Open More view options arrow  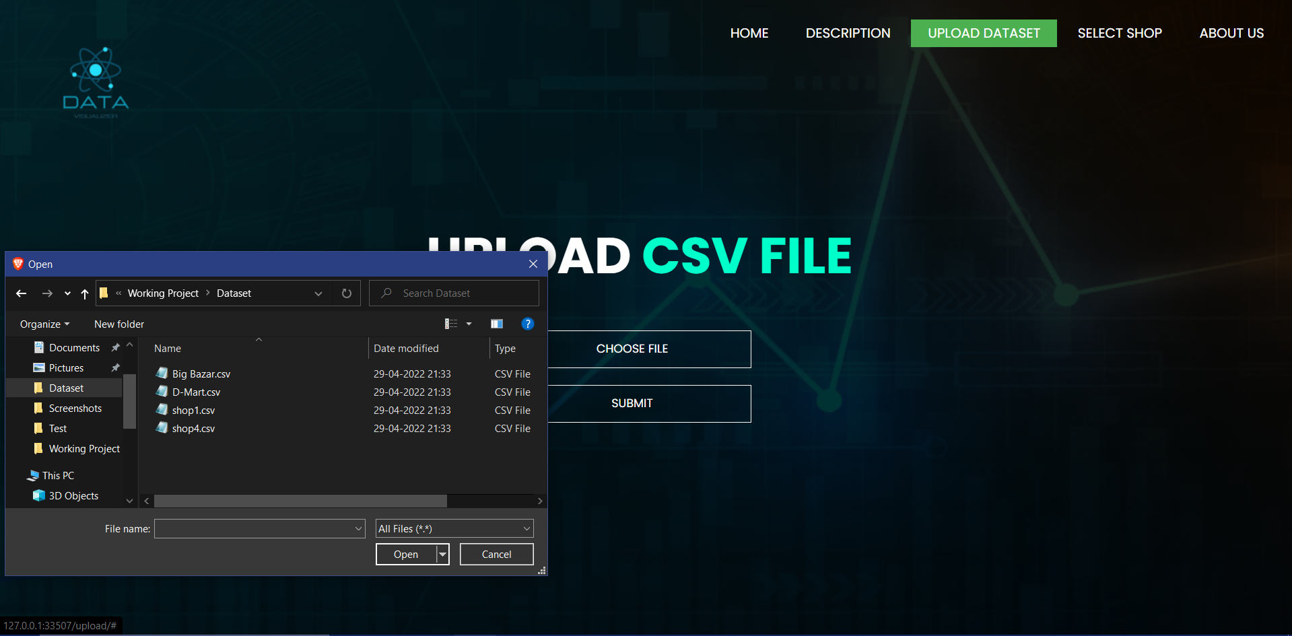tap(469, 324)
